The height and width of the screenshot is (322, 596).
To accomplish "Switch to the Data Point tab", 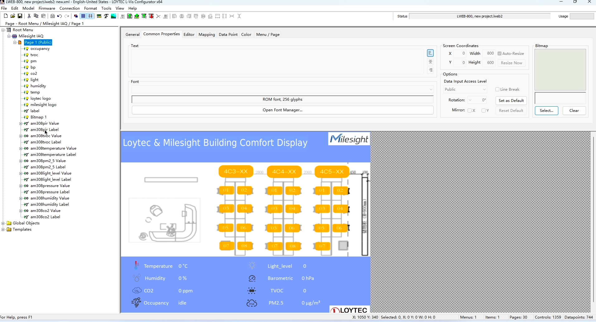I will (228, 35).
